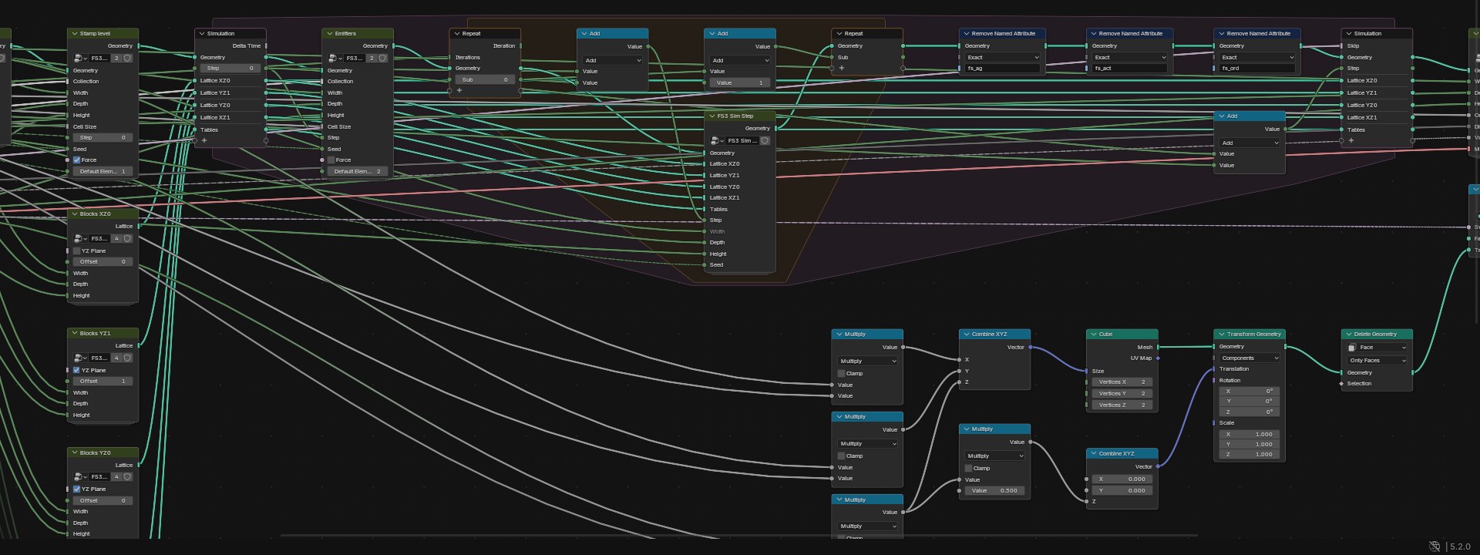Disable Force checkbox in Stamp level node
Image resolution: width=1480 pixels, height=555 pixels.
[77, 160]
